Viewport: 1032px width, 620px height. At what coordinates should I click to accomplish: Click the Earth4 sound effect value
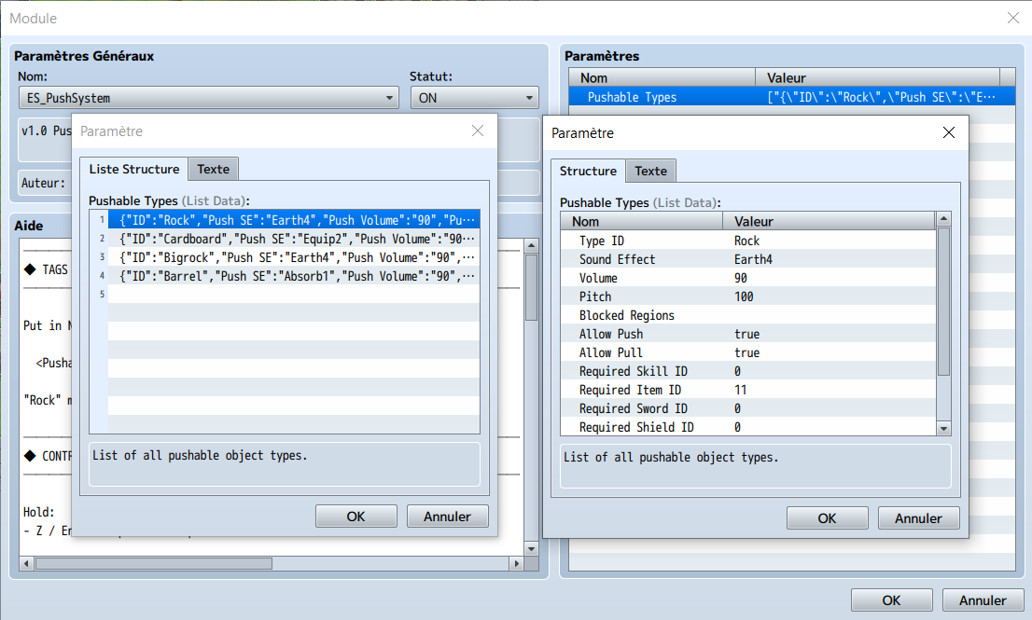[x=753, y=259]
